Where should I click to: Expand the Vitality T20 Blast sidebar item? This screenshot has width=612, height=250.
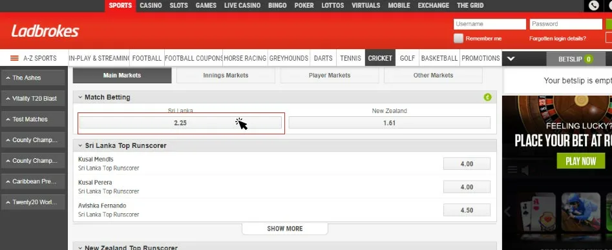33,98
